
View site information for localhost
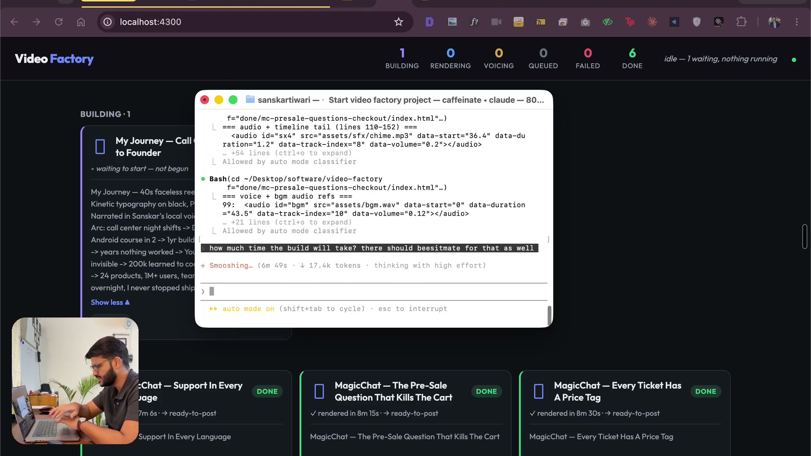pyautogui.click(x=108, y=22)
